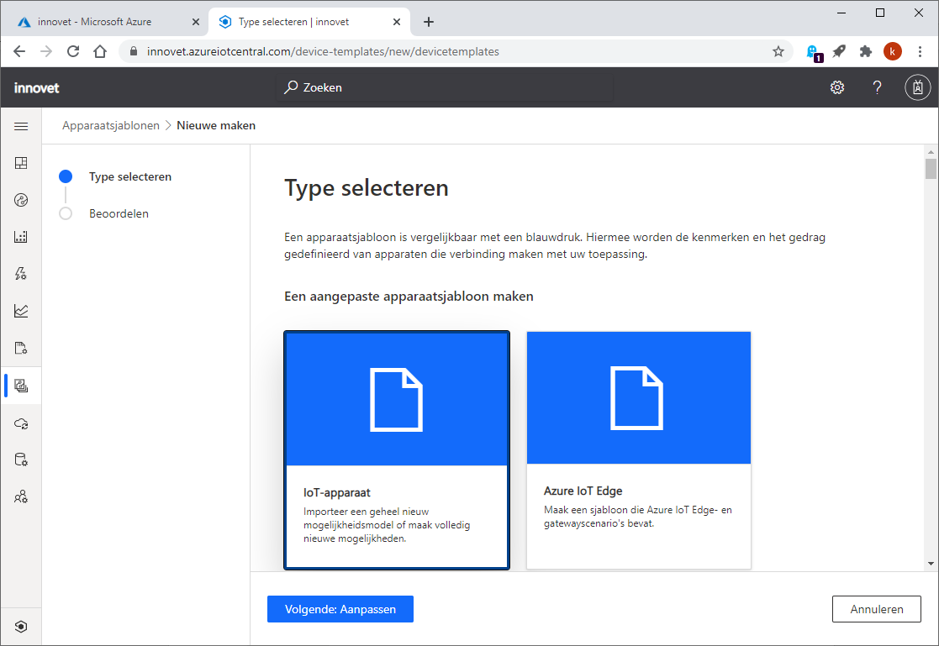
Task: Choose the IoT-apparaat template card
Action: point(397,449)
